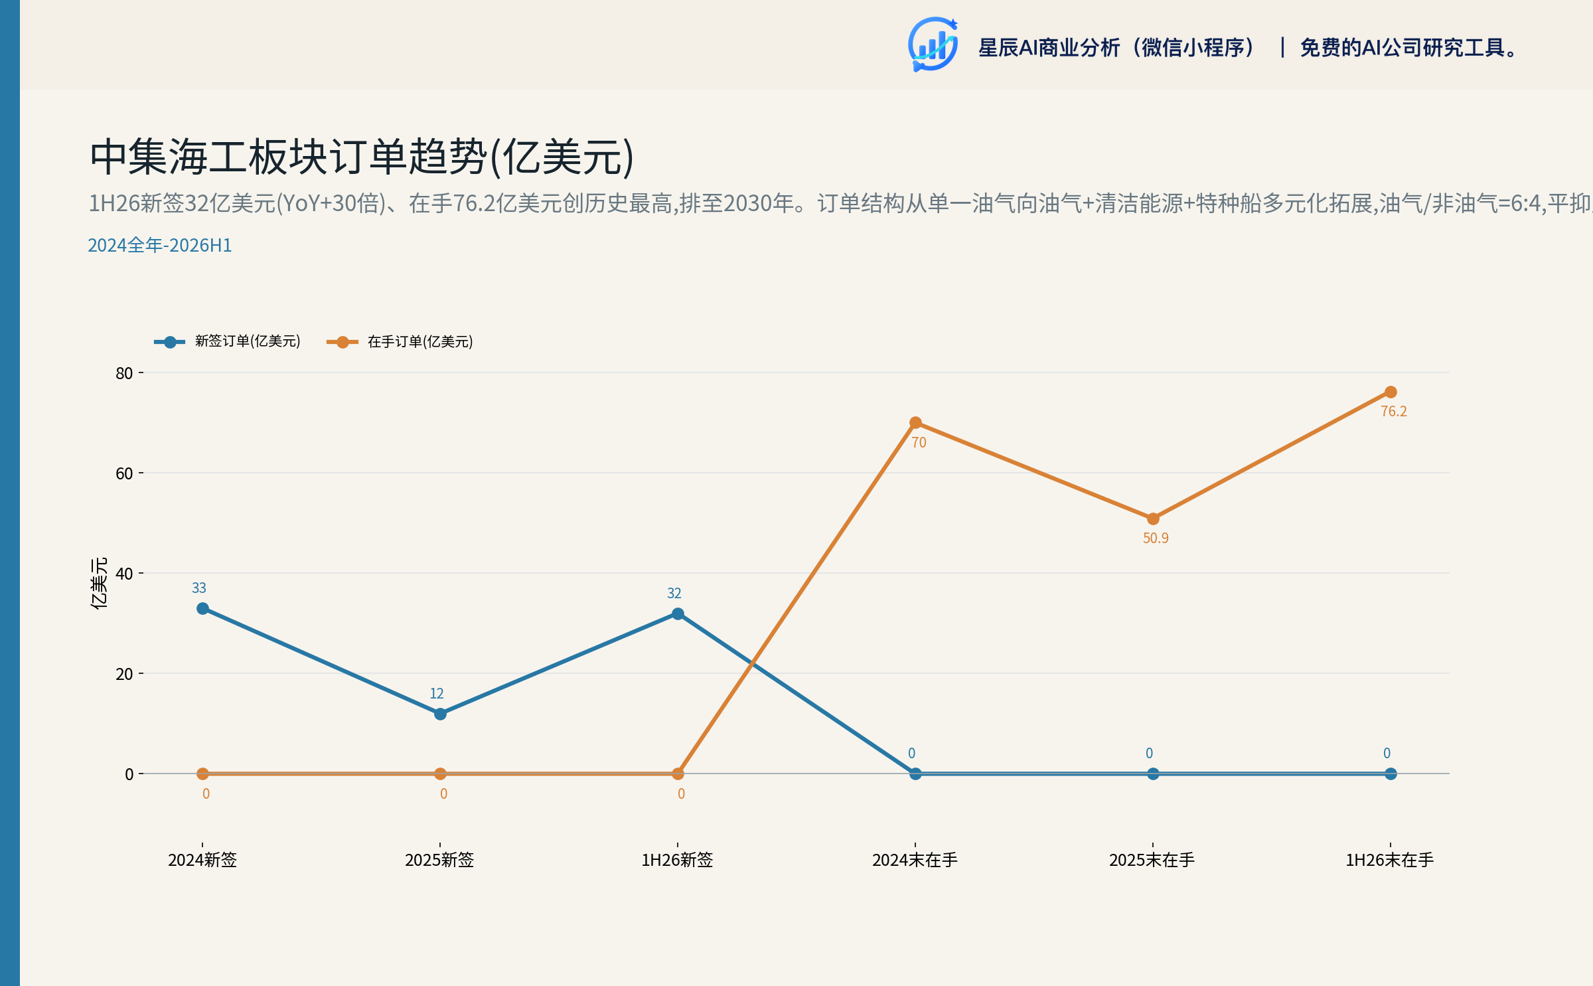Click the y-axis title 亿美元

(x=98, y=583)
